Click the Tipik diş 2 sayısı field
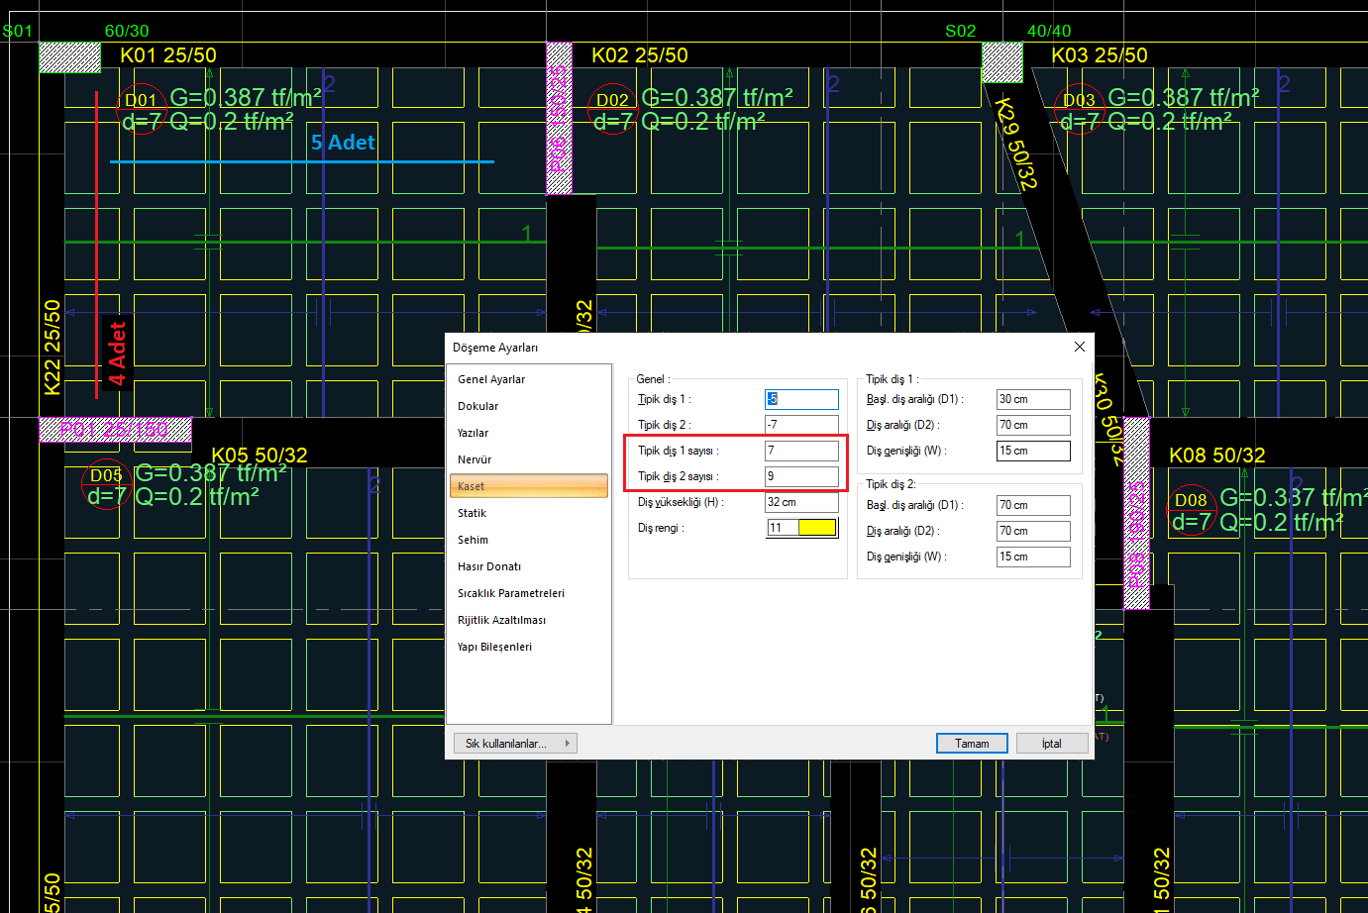The height and width of the screenshot is (913, 1368). pyautogui.click(x=801, y=476)
